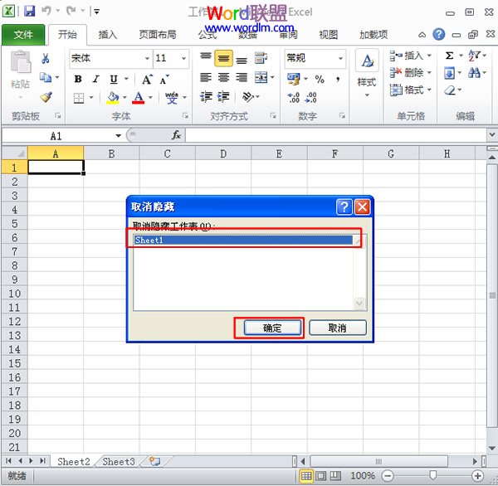Select Sheet1 in the unhide list

click(242, 240)
